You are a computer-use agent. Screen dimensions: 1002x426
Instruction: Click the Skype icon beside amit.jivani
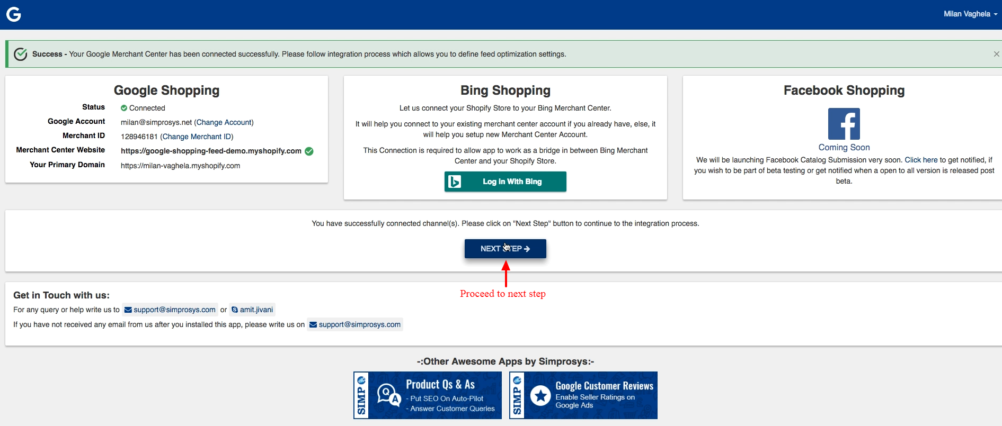[x=235, y=310]
